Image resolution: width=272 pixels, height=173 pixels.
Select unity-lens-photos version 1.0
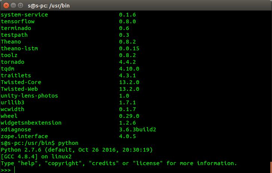tap(124, 96)
